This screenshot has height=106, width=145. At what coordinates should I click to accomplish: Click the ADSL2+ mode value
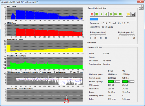click(106, 53)
